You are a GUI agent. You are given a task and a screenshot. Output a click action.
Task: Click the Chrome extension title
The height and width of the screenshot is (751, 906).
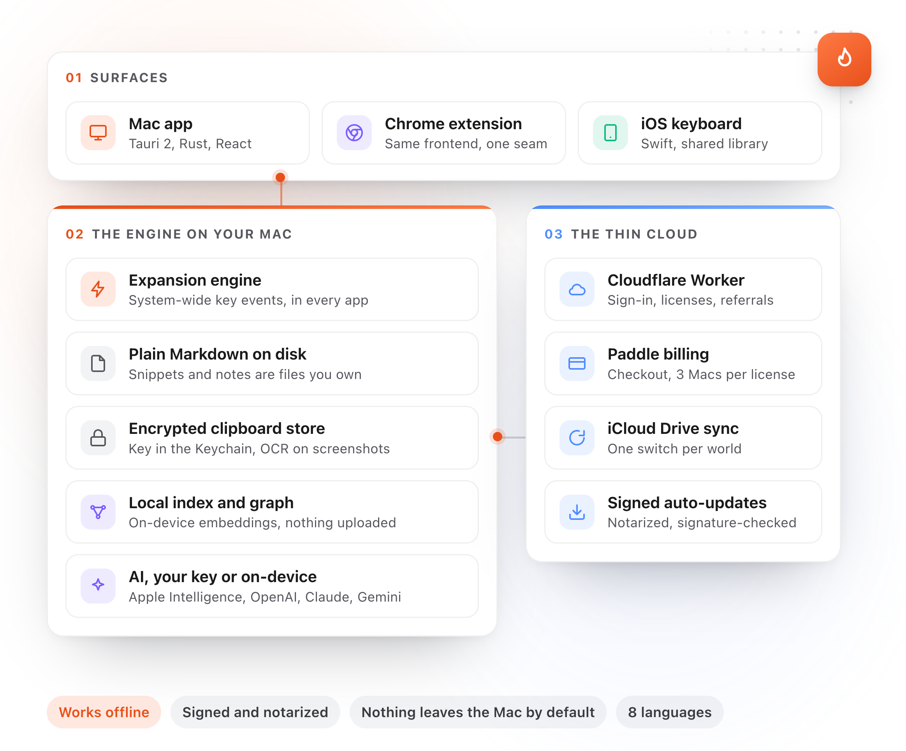coord(453,124)
